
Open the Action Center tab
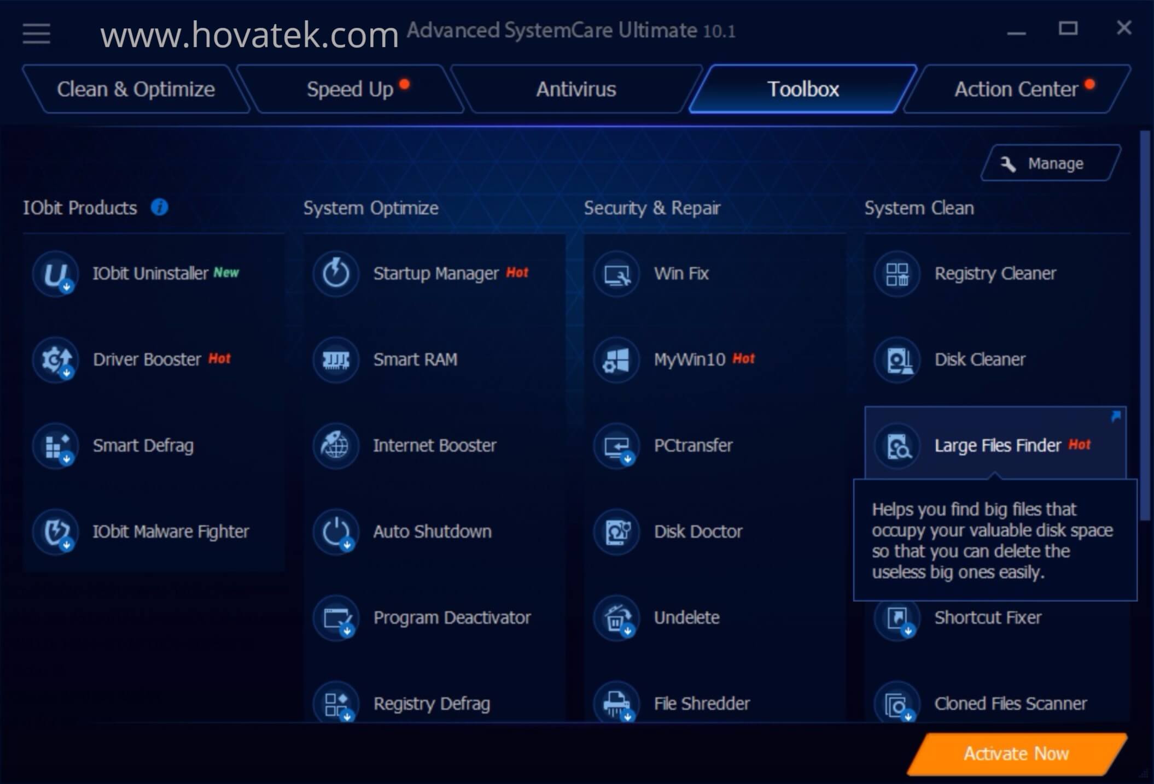tap(1017, 89)
